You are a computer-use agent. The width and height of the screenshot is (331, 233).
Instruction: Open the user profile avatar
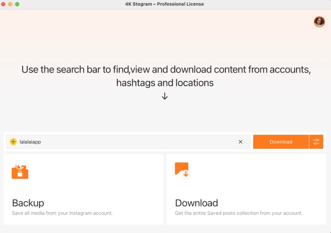pos(319,22)
